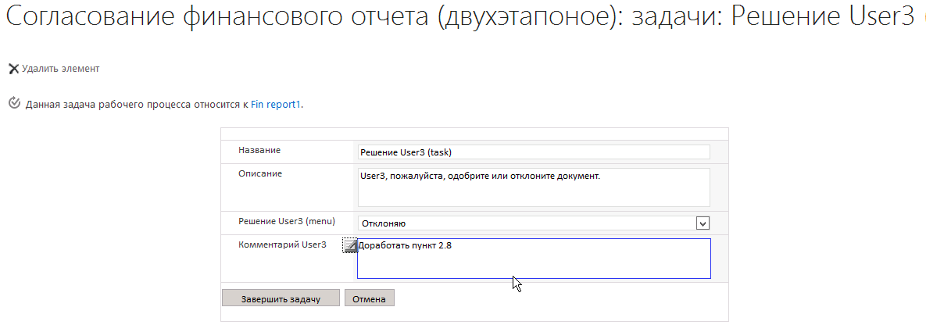This screenshot has height=332, width=926.
Task: Open the Fin report1 link
Action: coord(276,104)
